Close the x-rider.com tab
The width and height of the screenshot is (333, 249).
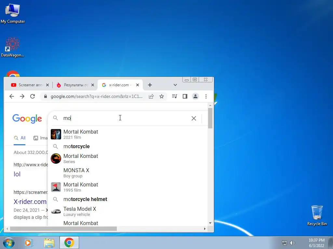click(x=138, y=85)
